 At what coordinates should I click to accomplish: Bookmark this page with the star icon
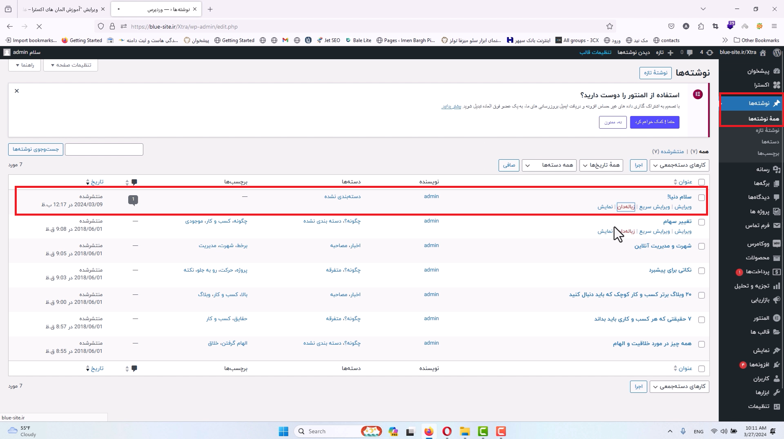pos(610,27)
